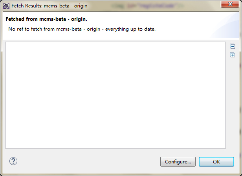Image resolution: width=242 pixels, height=176 pixels.
Task: Click the blue gradient banner in header corner
Action: 225,25
